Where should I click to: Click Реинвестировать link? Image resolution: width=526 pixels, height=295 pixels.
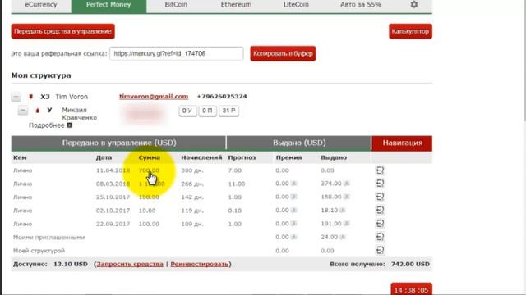click(199, 264)
